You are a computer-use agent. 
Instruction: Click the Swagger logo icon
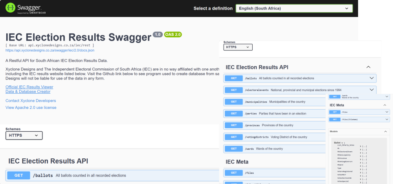tap(10, 8)
